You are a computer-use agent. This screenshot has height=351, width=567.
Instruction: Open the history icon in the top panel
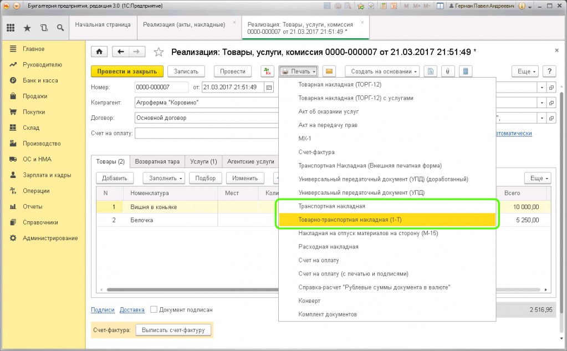point(44,27)
